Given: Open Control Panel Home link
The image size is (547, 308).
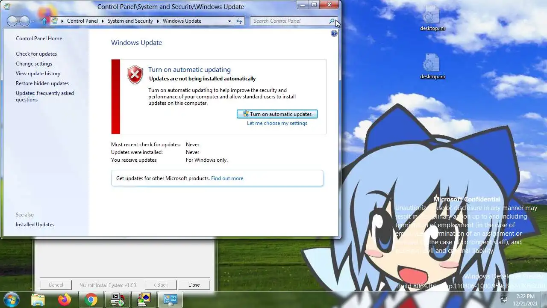Looking at the screenshot, I should (39, 38).
